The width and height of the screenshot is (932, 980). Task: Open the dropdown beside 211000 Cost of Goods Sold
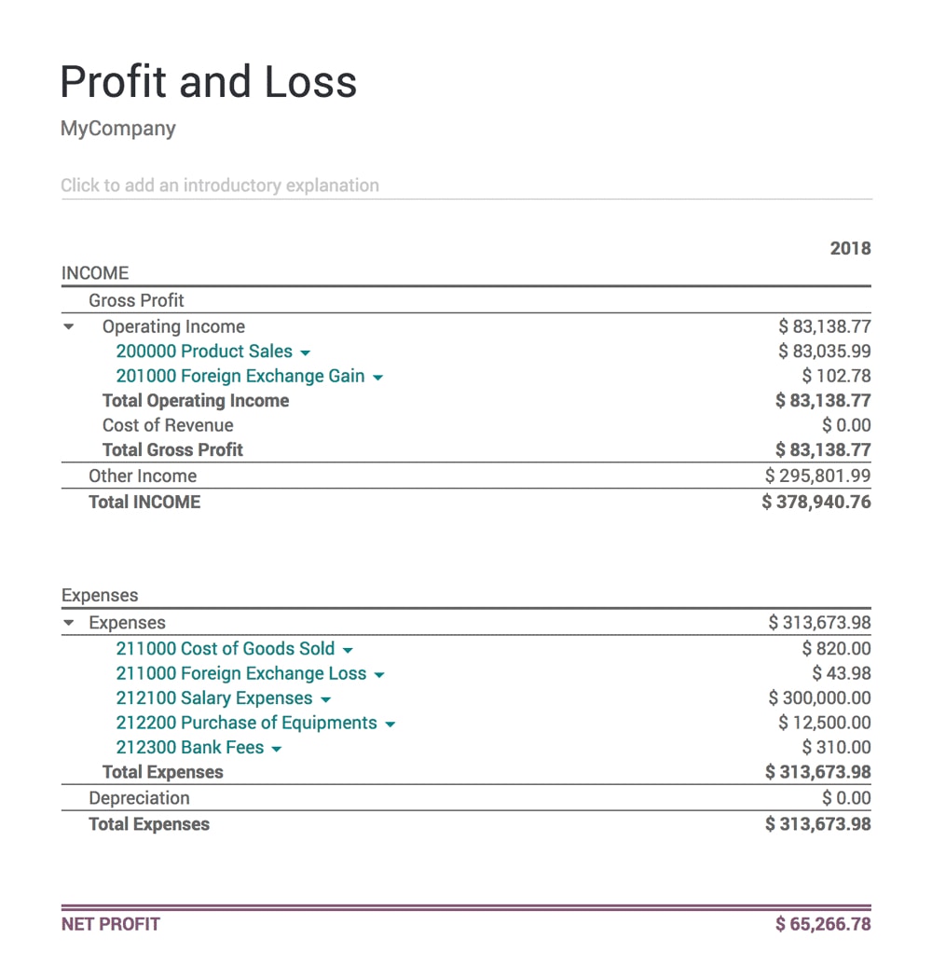(x=348, y=648)
